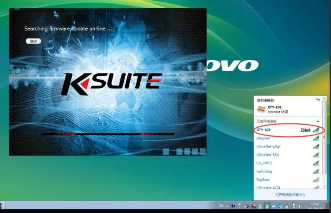The width and height of the screenshot is (331, 213).
Task: Click the scroll down arrow in network list
Action: [325, 186]
